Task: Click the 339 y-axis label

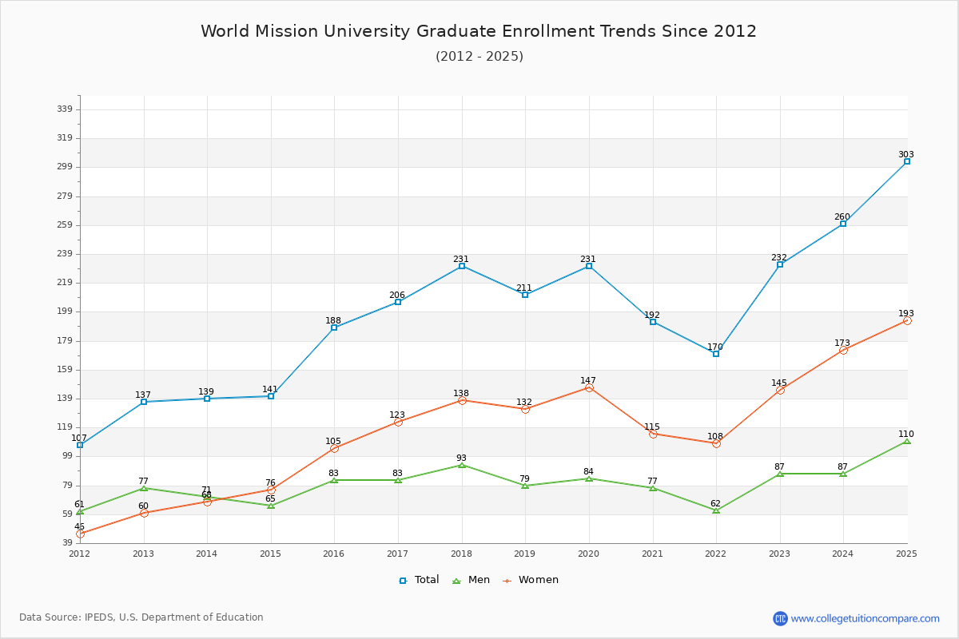Action: pyautogui.click(x=65, y=109)
